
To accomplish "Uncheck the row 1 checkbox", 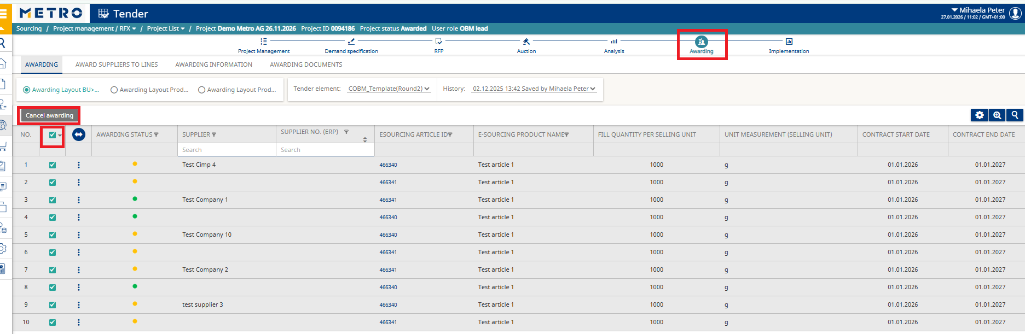I will (x=53, y=165).
